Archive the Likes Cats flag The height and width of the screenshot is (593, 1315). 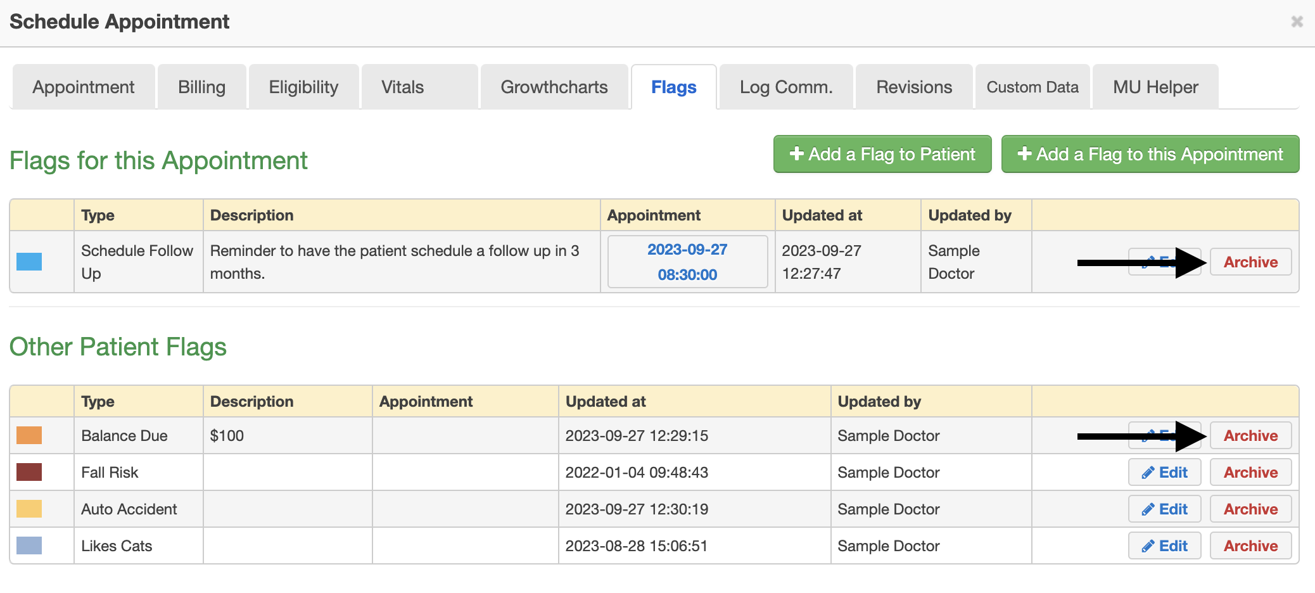[1250, 545]
